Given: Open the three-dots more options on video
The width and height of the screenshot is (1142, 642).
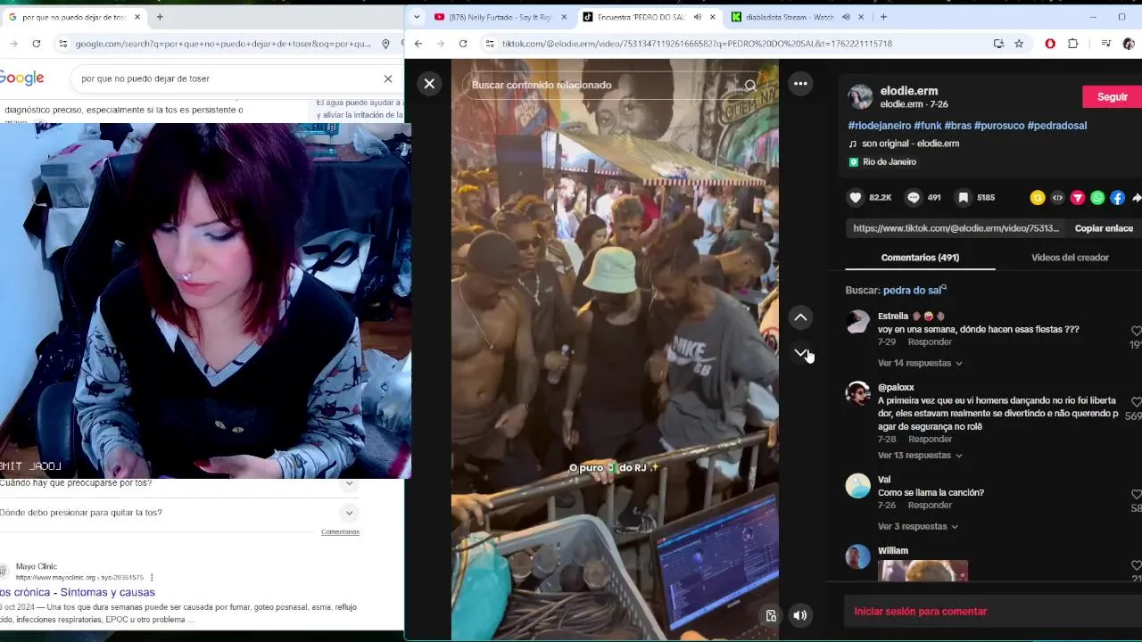Looking at the screenshot, I should pos(800,84).
